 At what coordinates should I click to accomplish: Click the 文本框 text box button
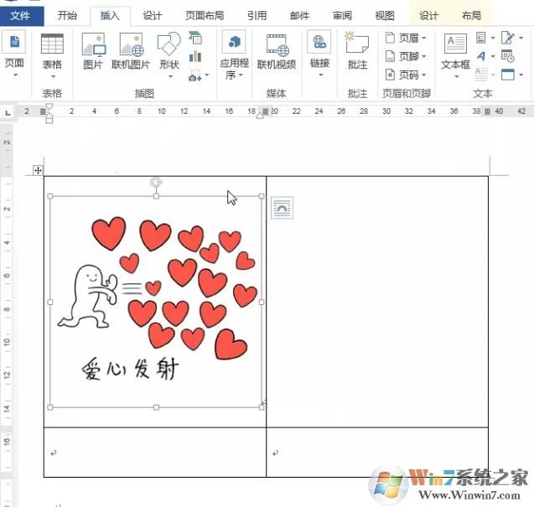[x=455, y=55]
